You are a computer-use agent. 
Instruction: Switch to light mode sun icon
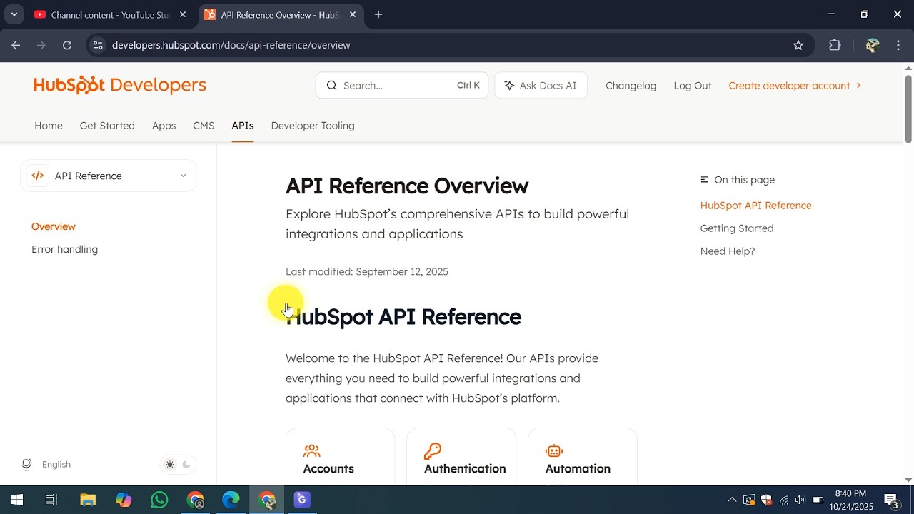tap(170, 465)
